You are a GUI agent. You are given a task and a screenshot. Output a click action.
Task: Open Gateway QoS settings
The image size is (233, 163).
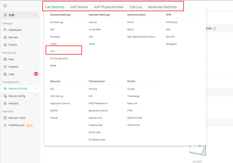96,125
